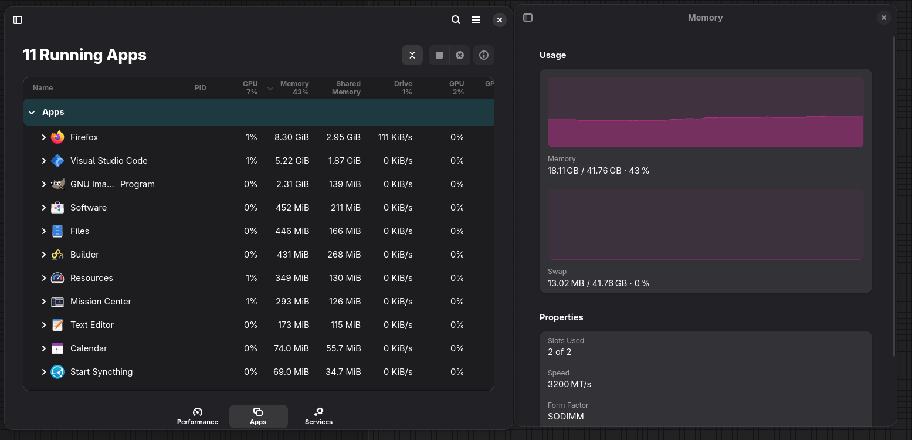Click the Text Editor row name

pos(92,325)
